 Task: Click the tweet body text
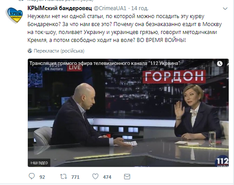[x=125, y=28]
